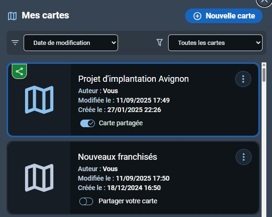Click the green share badge on the Avignon card
The image size is (272, 217).
pyautogui.click(x=19, y=71)
